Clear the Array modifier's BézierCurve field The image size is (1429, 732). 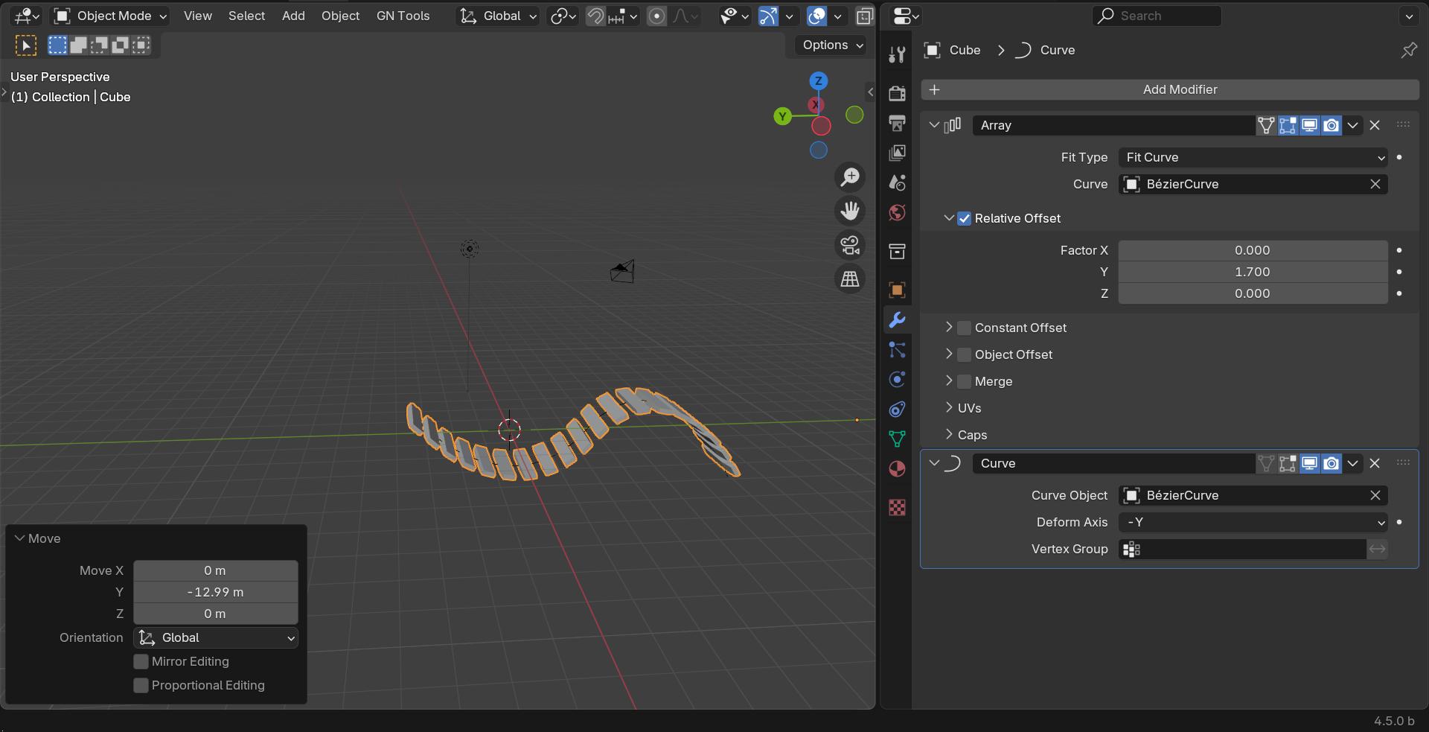[1375, 184]
